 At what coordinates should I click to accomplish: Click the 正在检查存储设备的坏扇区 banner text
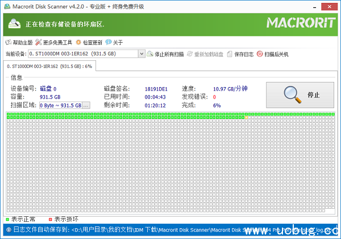pyautogui.click(x=65, y=24)
